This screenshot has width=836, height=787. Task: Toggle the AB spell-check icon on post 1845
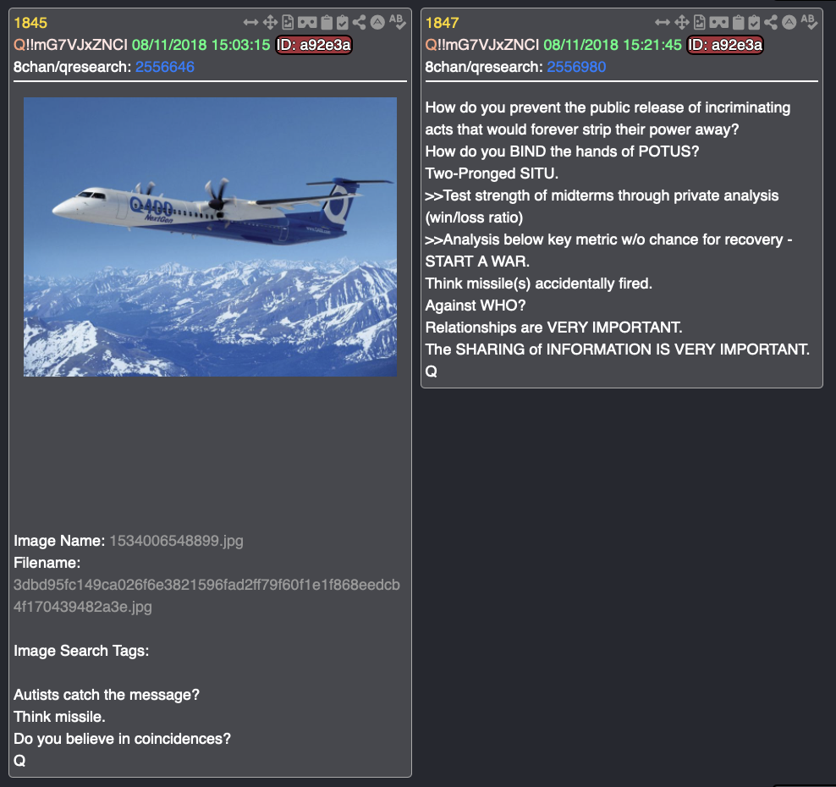[x=397, y=22]
